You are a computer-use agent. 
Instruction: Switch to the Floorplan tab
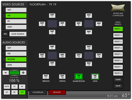[38, 92]
